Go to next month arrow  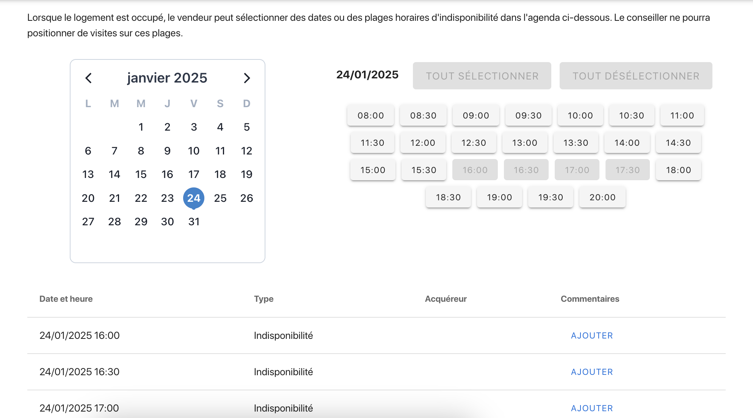tap(247, 78)
